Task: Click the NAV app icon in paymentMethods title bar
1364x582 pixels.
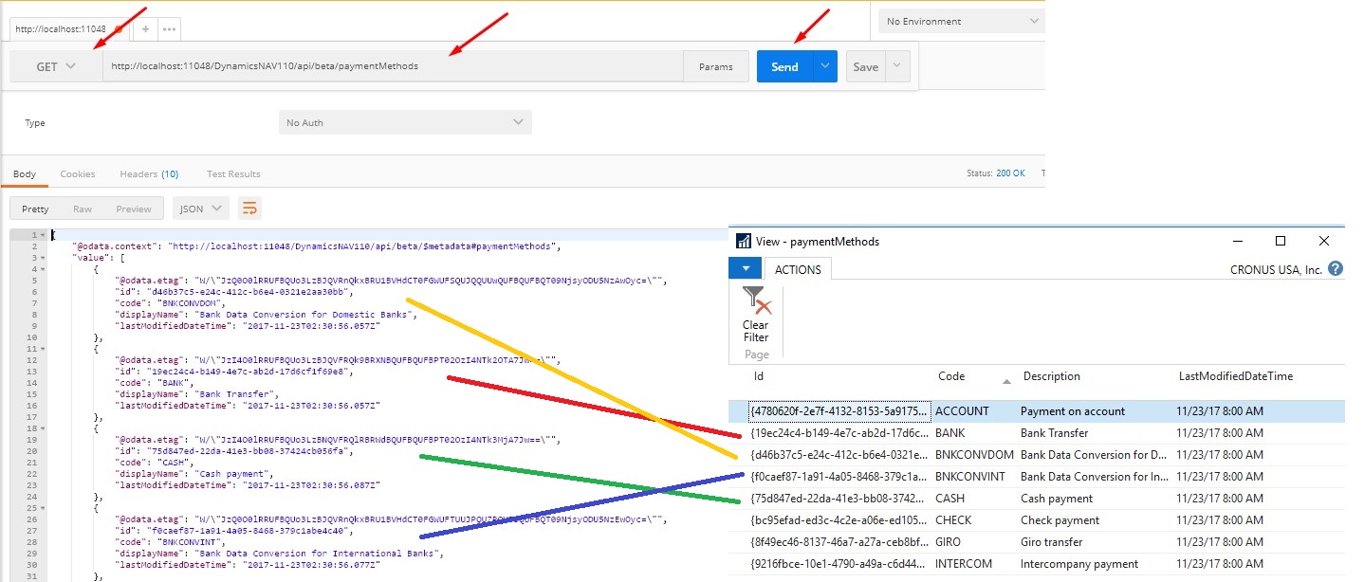Action: tap(745, 242)
